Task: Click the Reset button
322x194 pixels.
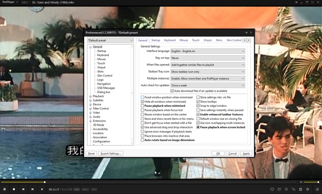Action: [92, 153]
